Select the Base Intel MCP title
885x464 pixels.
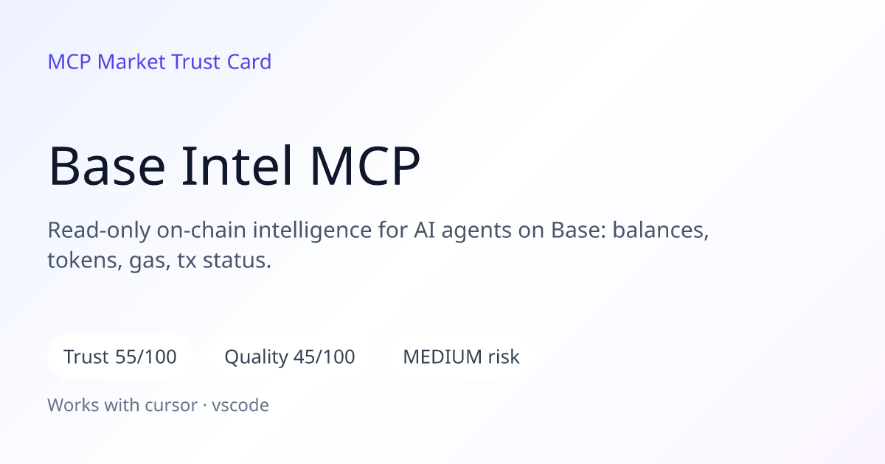[x=235, y=166]
